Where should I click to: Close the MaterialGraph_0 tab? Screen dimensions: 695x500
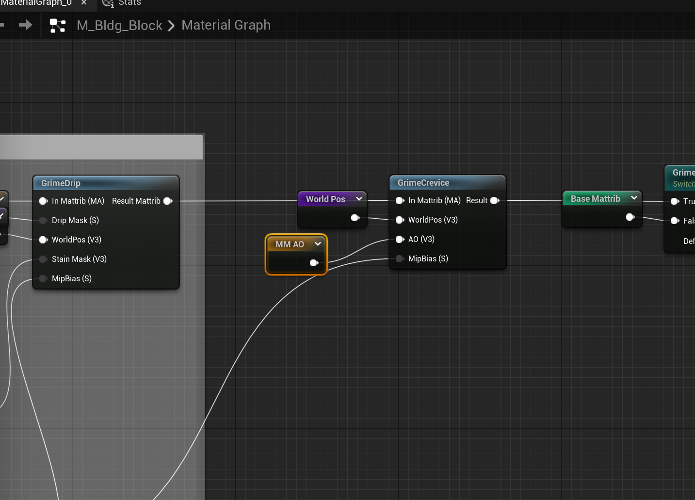(84, 3)
